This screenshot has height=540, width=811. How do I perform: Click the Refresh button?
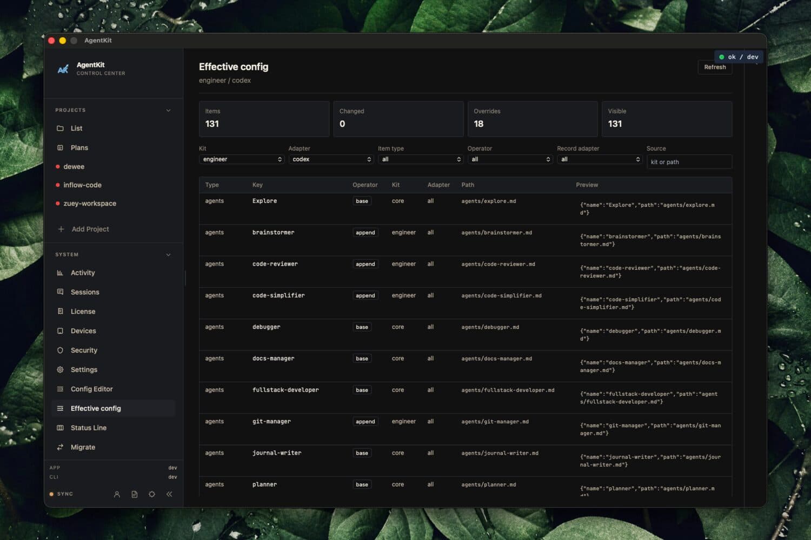pos(715,67)
